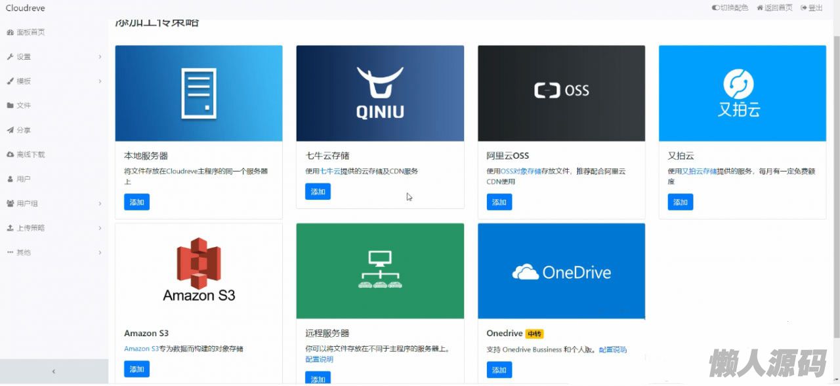
Task: Click the 中转 badge next to Onedrive
Action: pyautogui.click(x=535, y=334)
